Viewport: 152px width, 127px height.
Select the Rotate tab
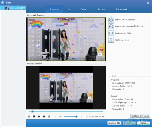pyautogui.click(x=54, y=9)
